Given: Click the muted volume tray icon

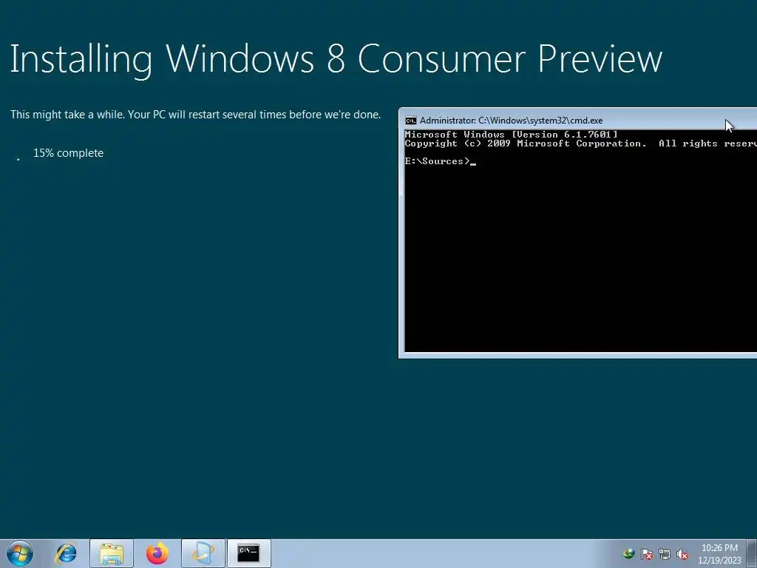Looking at the screenshot, I should [682, 554].
